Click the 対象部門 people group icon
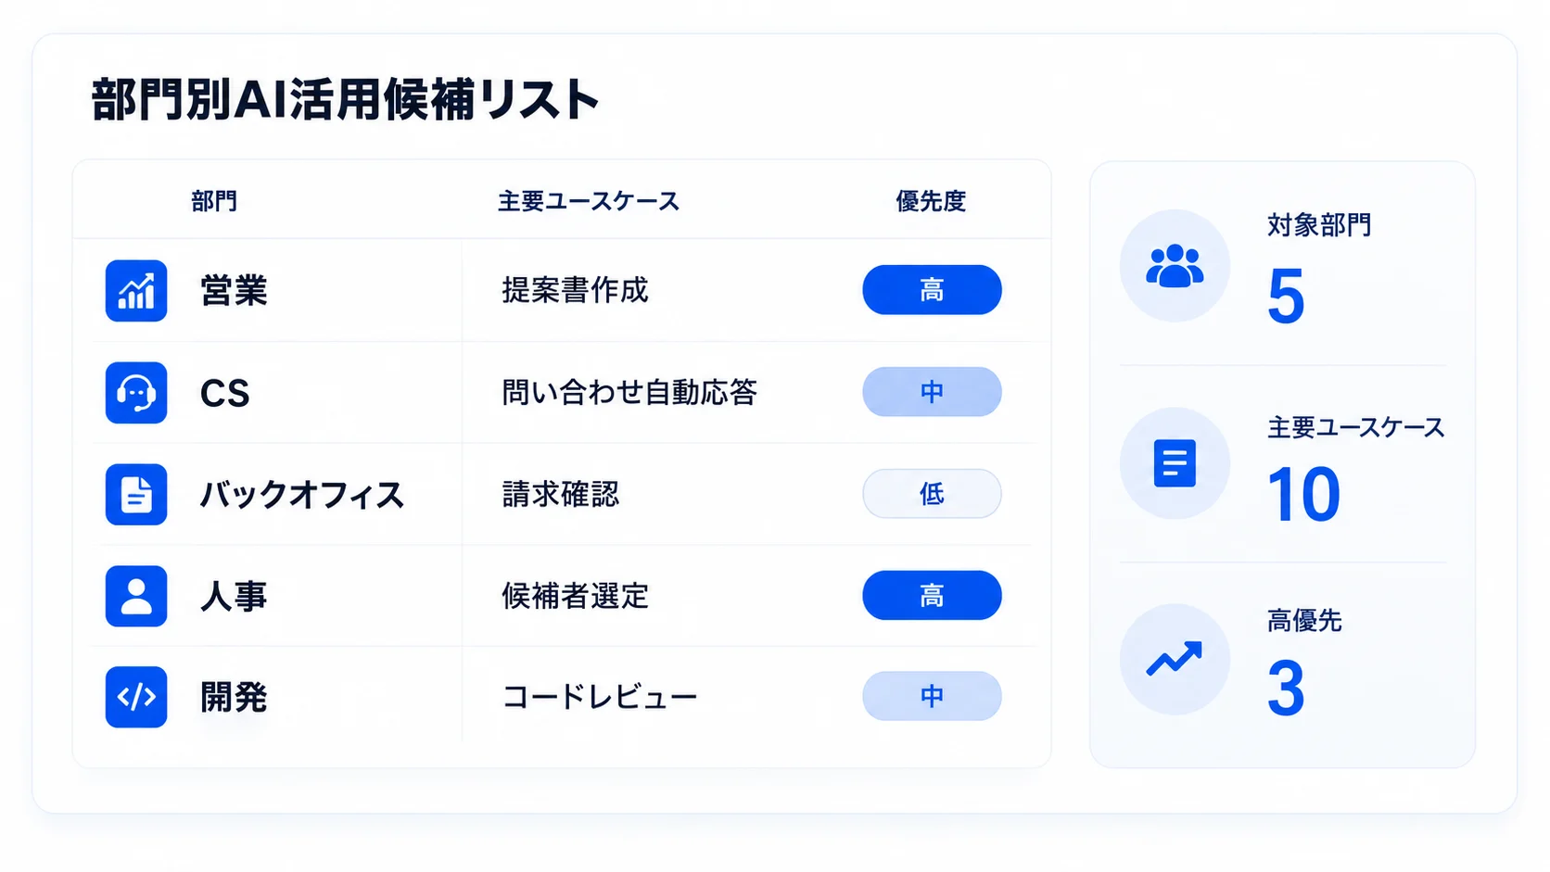This screenshot has height=872, width=1550. 1175,266
